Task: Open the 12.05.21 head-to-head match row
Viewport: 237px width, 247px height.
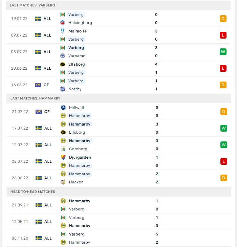Action: (x=119, y=222)
